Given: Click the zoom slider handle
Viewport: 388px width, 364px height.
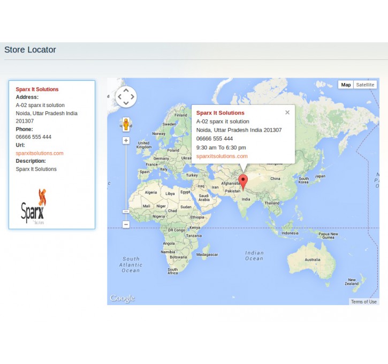Looking at the screenshot, I should pos(126,211).
